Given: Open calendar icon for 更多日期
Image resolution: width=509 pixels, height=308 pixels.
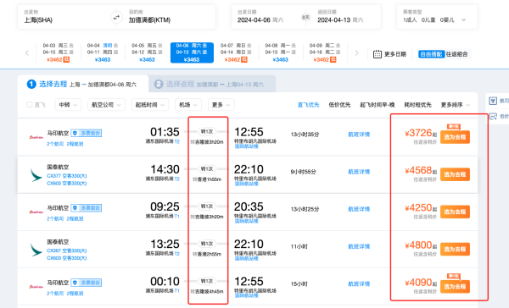Looking at the screenshot, I should 378,54.
